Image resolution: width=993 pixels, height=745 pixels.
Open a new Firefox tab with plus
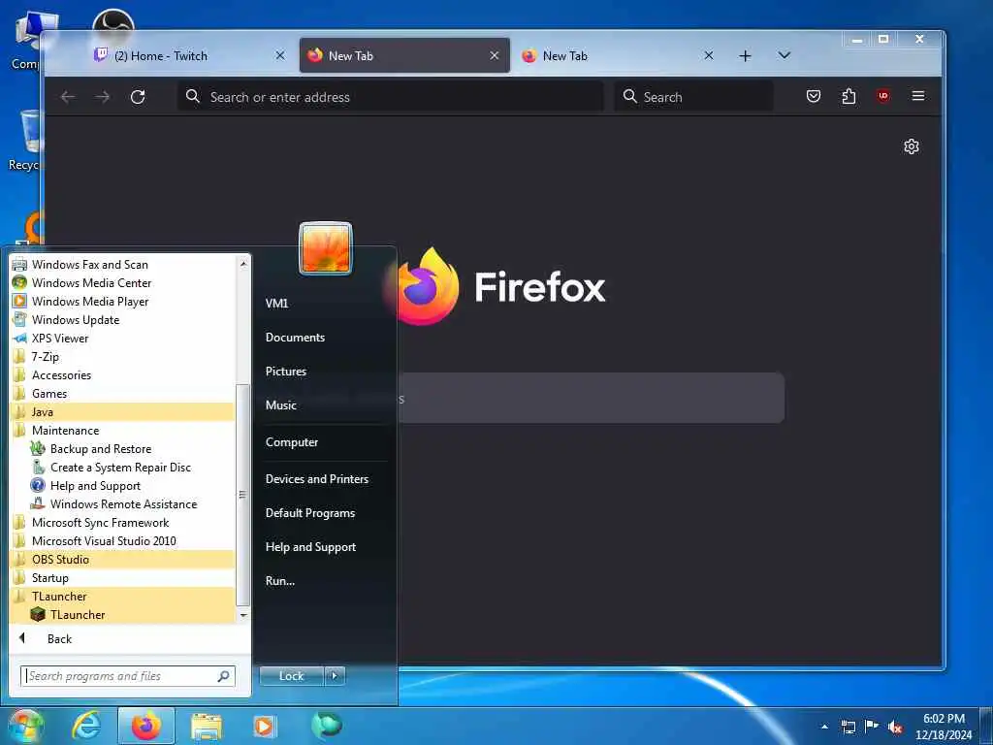(746, 55)
